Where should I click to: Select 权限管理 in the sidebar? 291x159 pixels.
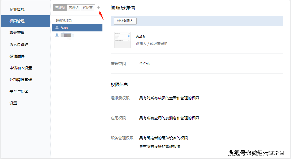click(x=26, y=21)
